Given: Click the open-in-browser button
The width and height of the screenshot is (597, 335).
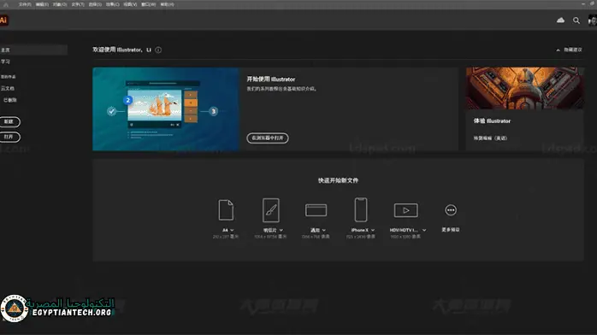Looking at the screenshot, I should [x=268, y=138].
